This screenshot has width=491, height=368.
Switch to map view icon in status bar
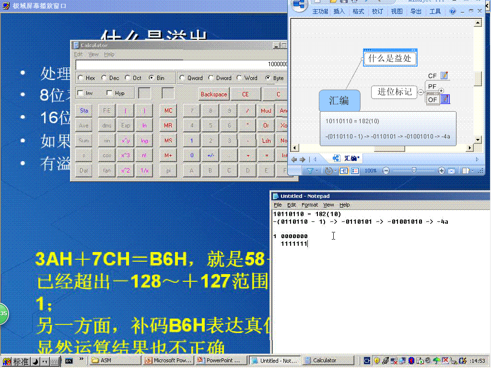click(x=344, y=171)
